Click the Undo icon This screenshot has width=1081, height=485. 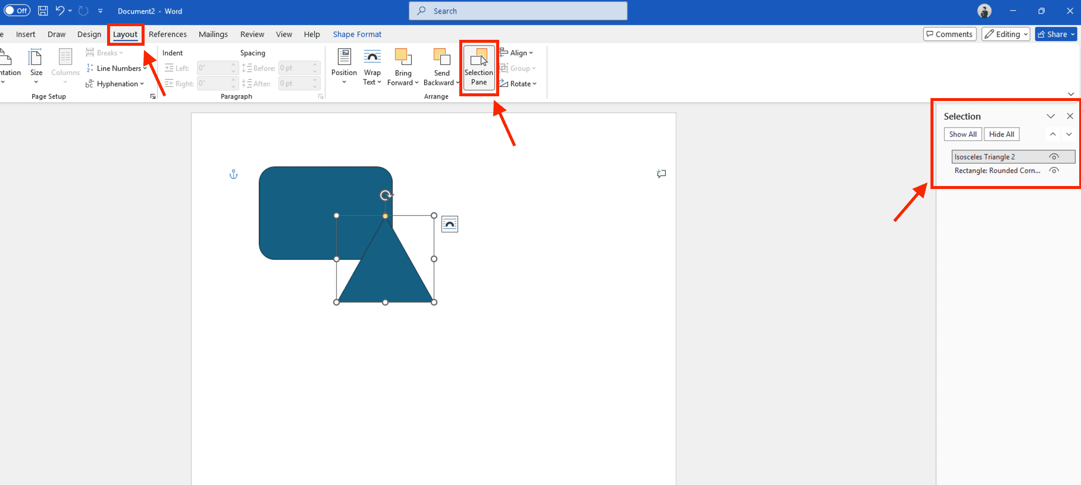[59, 11]
